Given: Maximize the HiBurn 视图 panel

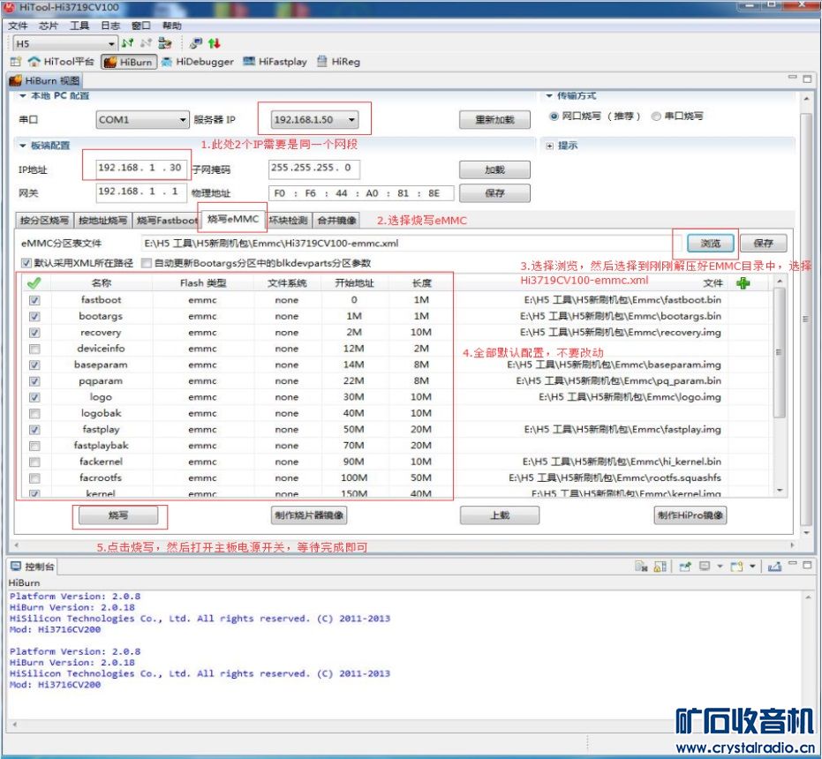Looking at the screenshot, I should pyautogui.click(x=807, y=79).
